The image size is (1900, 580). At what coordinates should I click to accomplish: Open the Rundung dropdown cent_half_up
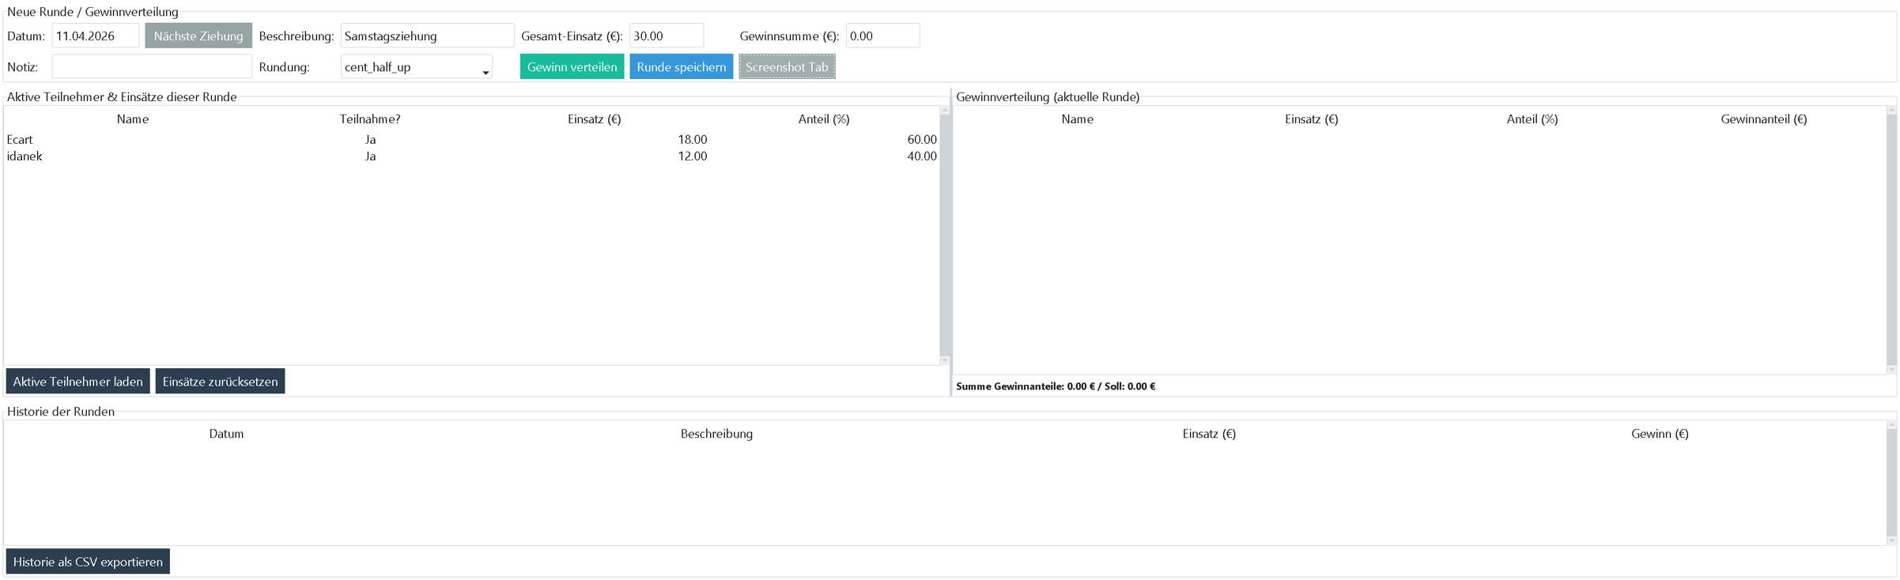[416, 67]
